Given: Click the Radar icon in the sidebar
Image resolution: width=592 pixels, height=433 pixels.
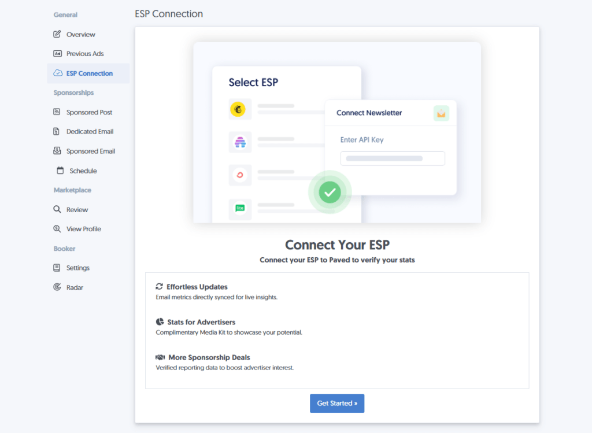Looking at the screenshot, I should tap(57, 287).
